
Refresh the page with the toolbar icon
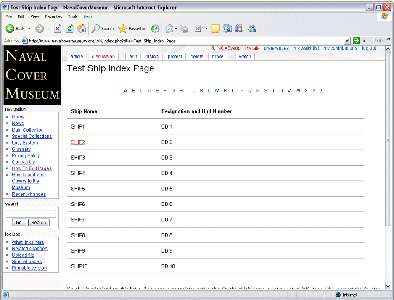[70, 29]
